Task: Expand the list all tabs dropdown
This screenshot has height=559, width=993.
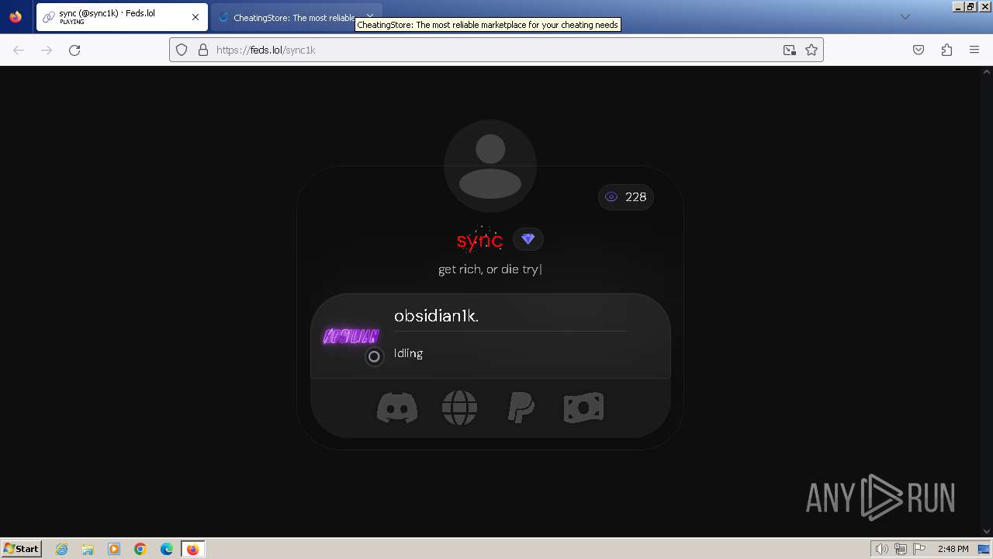Action: 905,17
